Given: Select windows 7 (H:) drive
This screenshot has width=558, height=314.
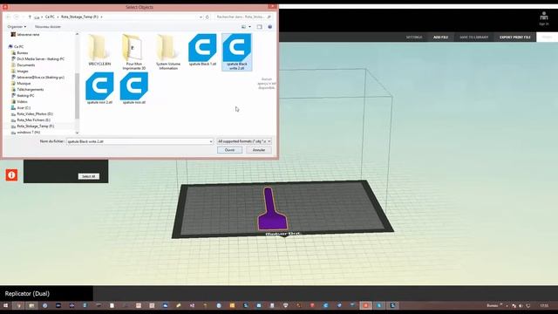Looking at the screenshot, I should [x=28, y=132].
